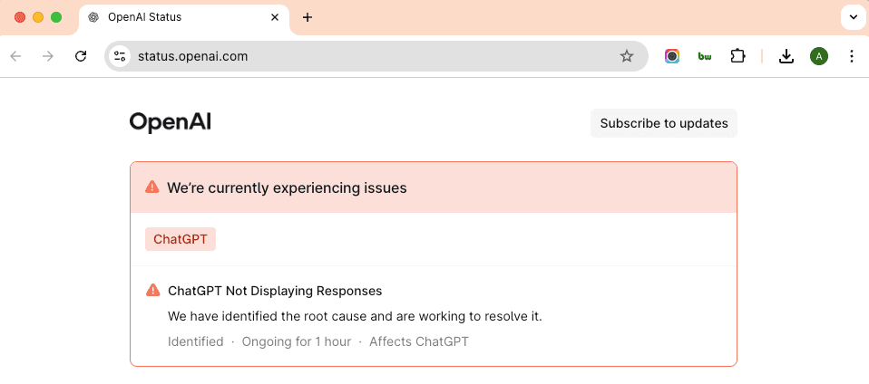Open the green profile avatar A

pos(818,56)
